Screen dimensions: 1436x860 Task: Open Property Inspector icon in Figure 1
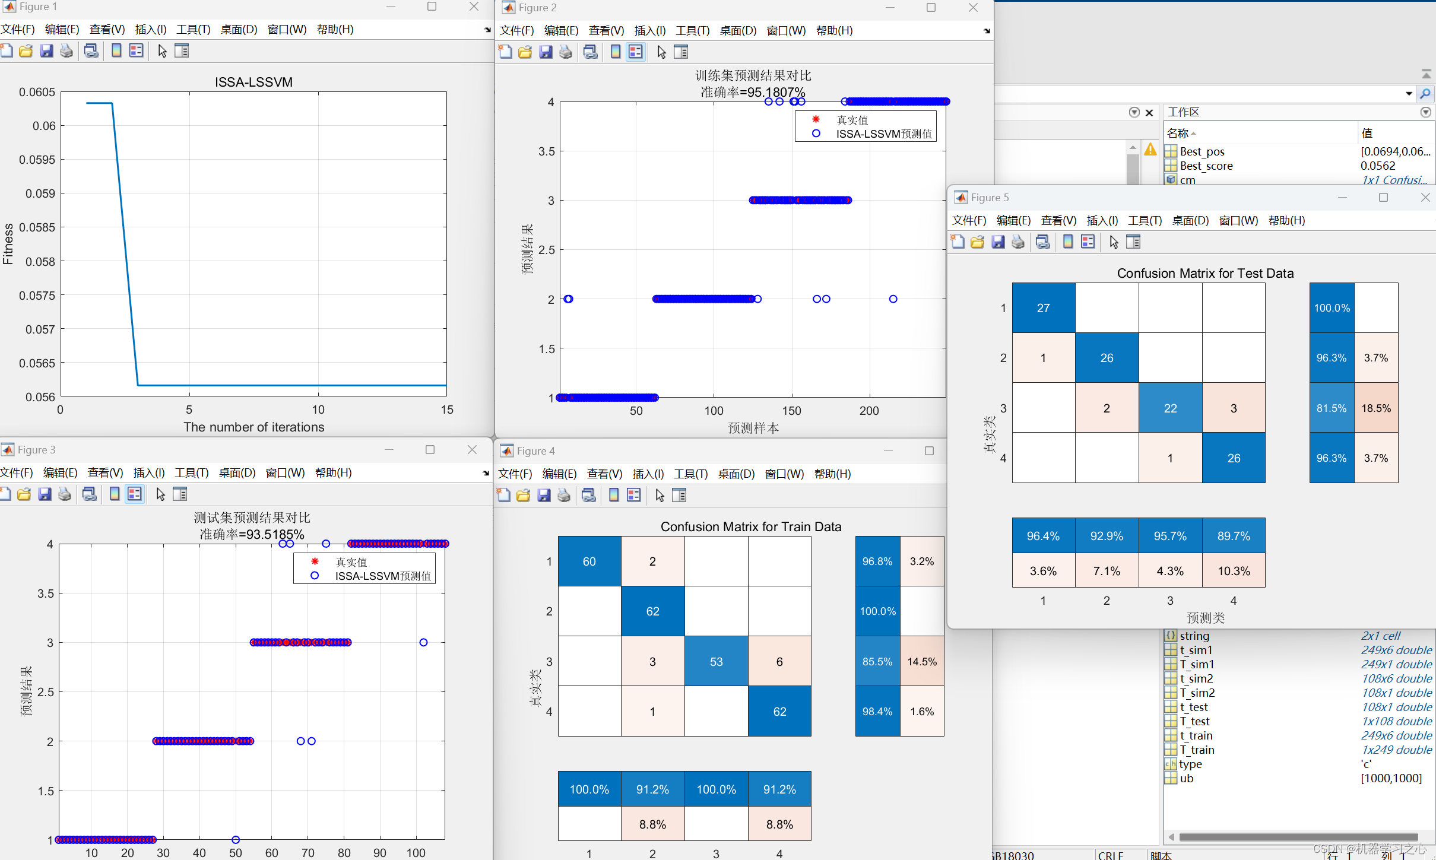pos(182,51)
